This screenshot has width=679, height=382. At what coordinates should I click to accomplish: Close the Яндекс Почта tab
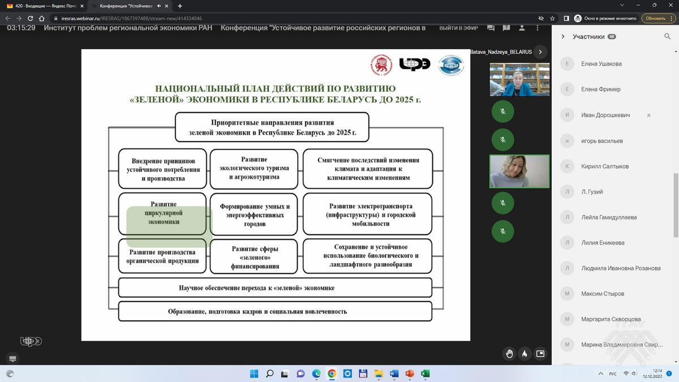pyautogui.click(x=81, y=6)
